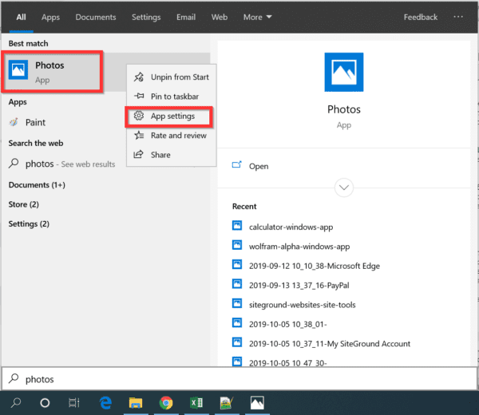479x415 pixels.
Task: Open Microsoft Edge from the taskbar
Action: (x=105, y=402)
